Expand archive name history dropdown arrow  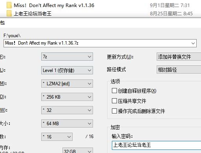coord(193,43)
